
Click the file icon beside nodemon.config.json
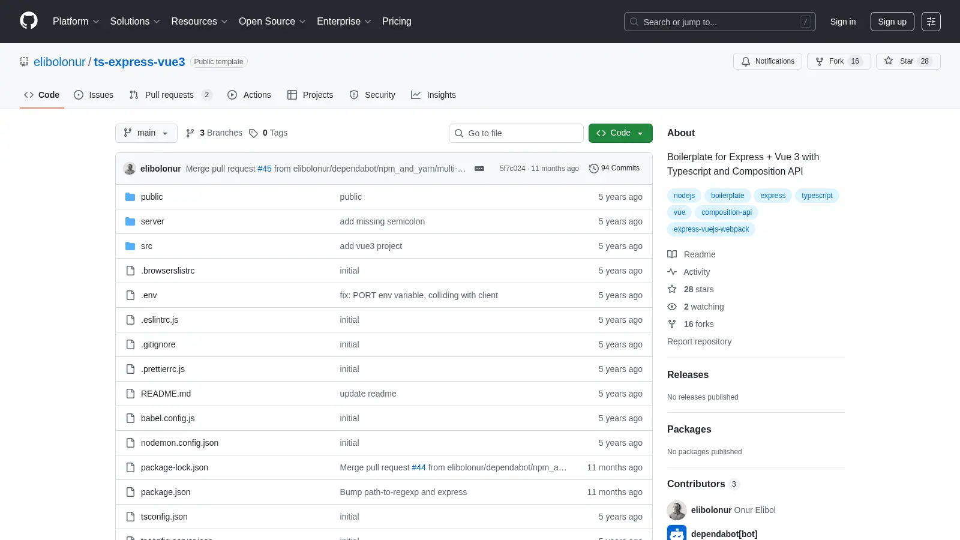click(x=130, y=443)
